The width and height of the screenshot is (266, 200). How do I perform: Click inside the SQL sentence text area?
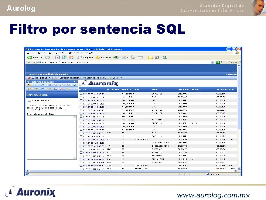50,137
